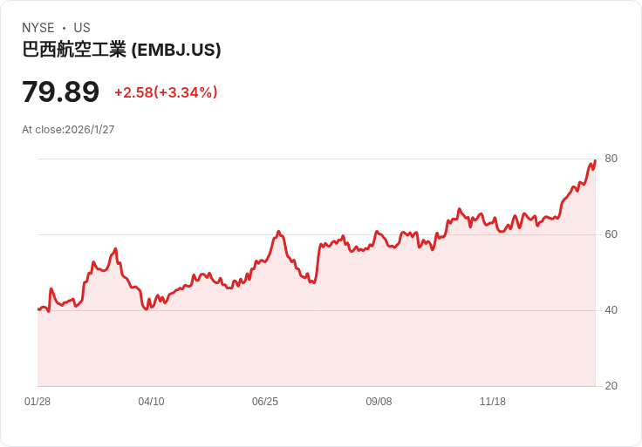Image resolution: width=642 pixels, height=447 pixels.
Task: Click the 40 y-axis price label
Action: pyautogui.click(x=611, y=310)
